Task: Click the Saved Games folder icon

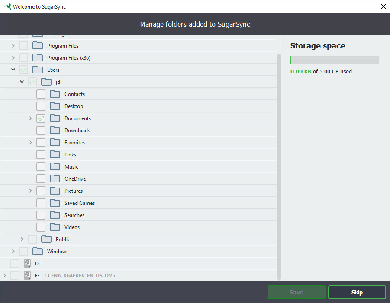Action: coord(55,203)
